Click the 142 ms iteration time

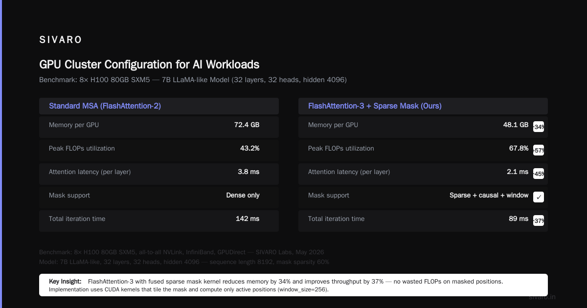(248, 219)
